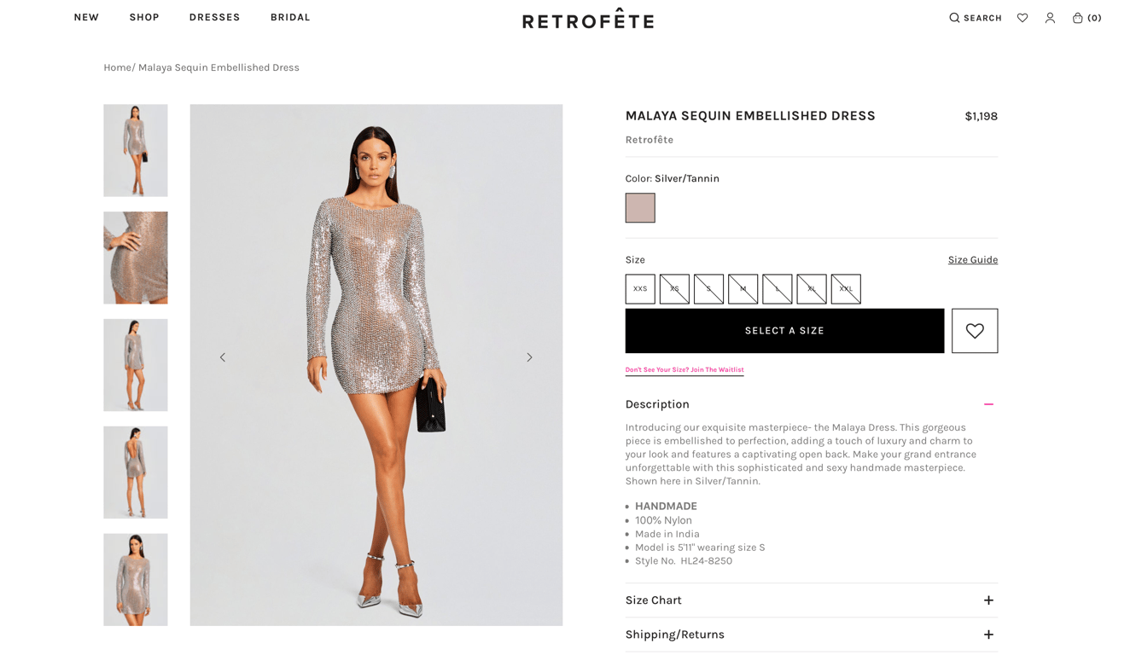Image resolution: width=1136 pixels, height=655 pixels.
Task: Expand the Size Chart section
Action: pos(988,600)
